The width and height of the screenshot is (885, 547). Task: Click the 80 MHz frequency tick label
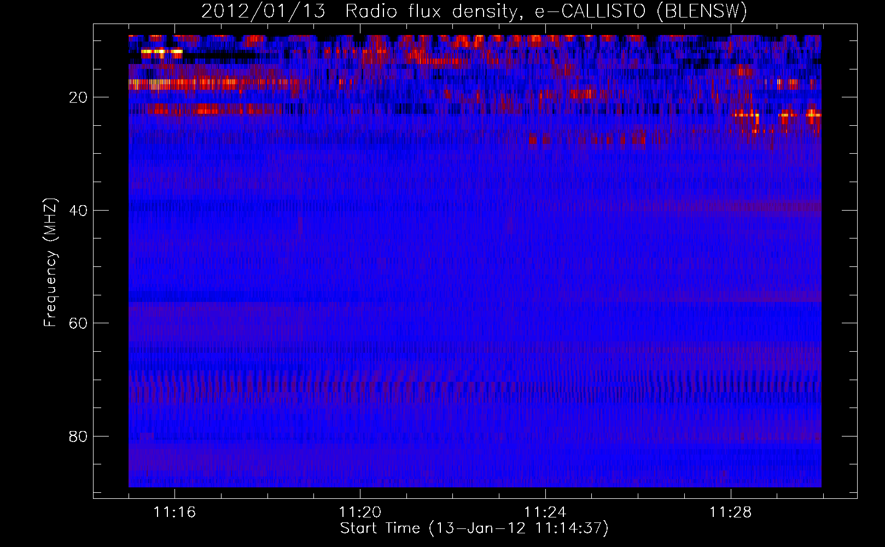[78, 437]
